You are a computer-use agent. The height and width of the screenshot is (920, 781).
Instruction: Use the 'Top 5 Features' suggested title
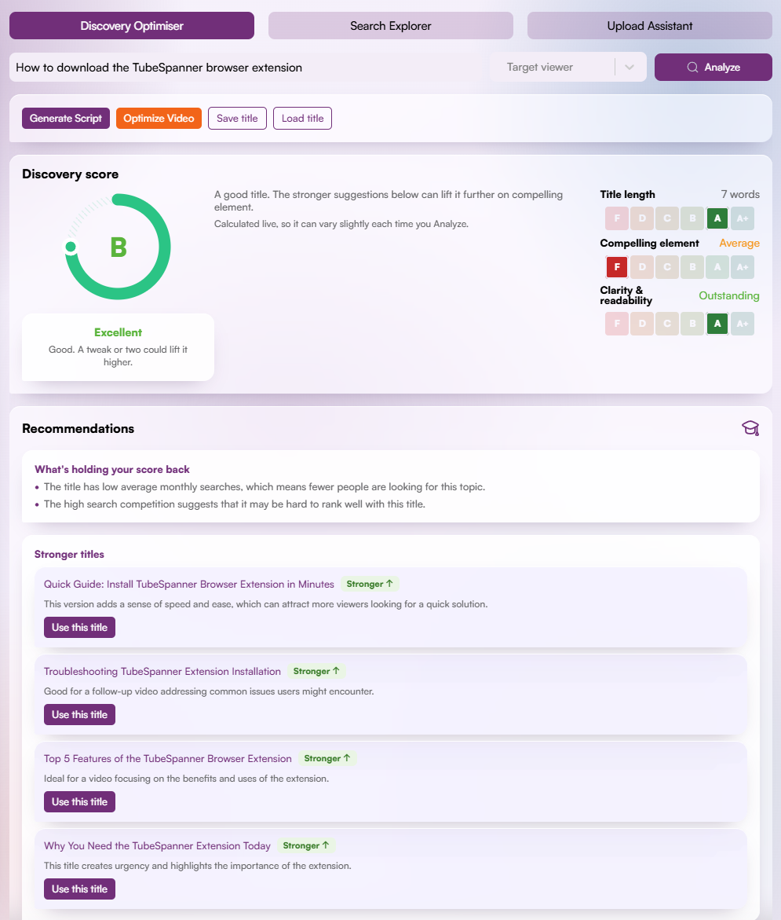[x=80, y=801]
